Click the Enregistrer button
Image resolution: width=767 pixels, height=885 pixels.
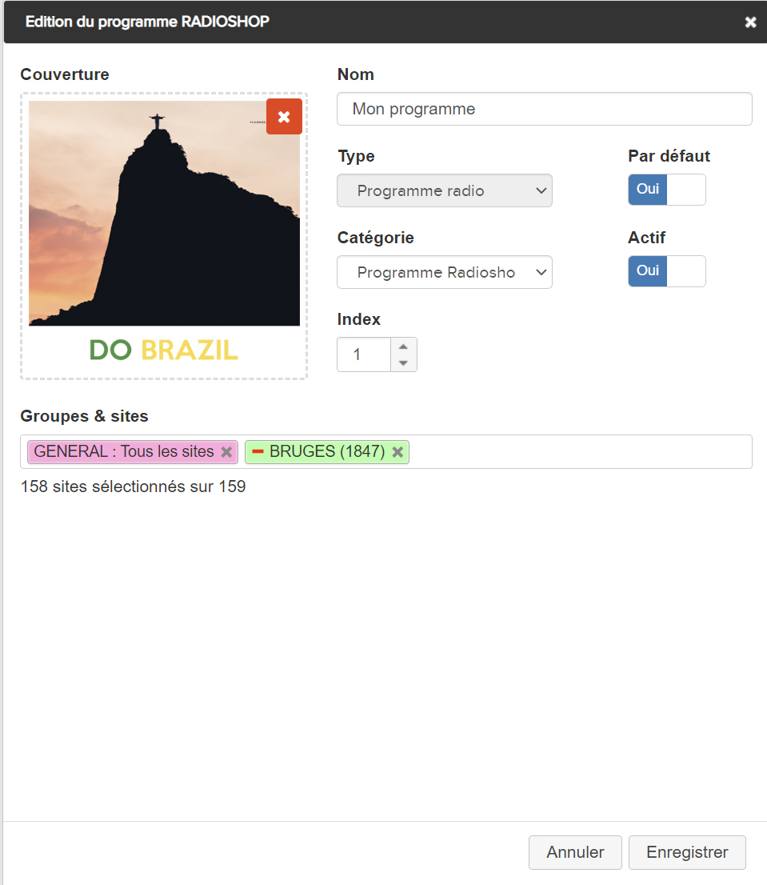pyautogui.click(x=687, y=852)
